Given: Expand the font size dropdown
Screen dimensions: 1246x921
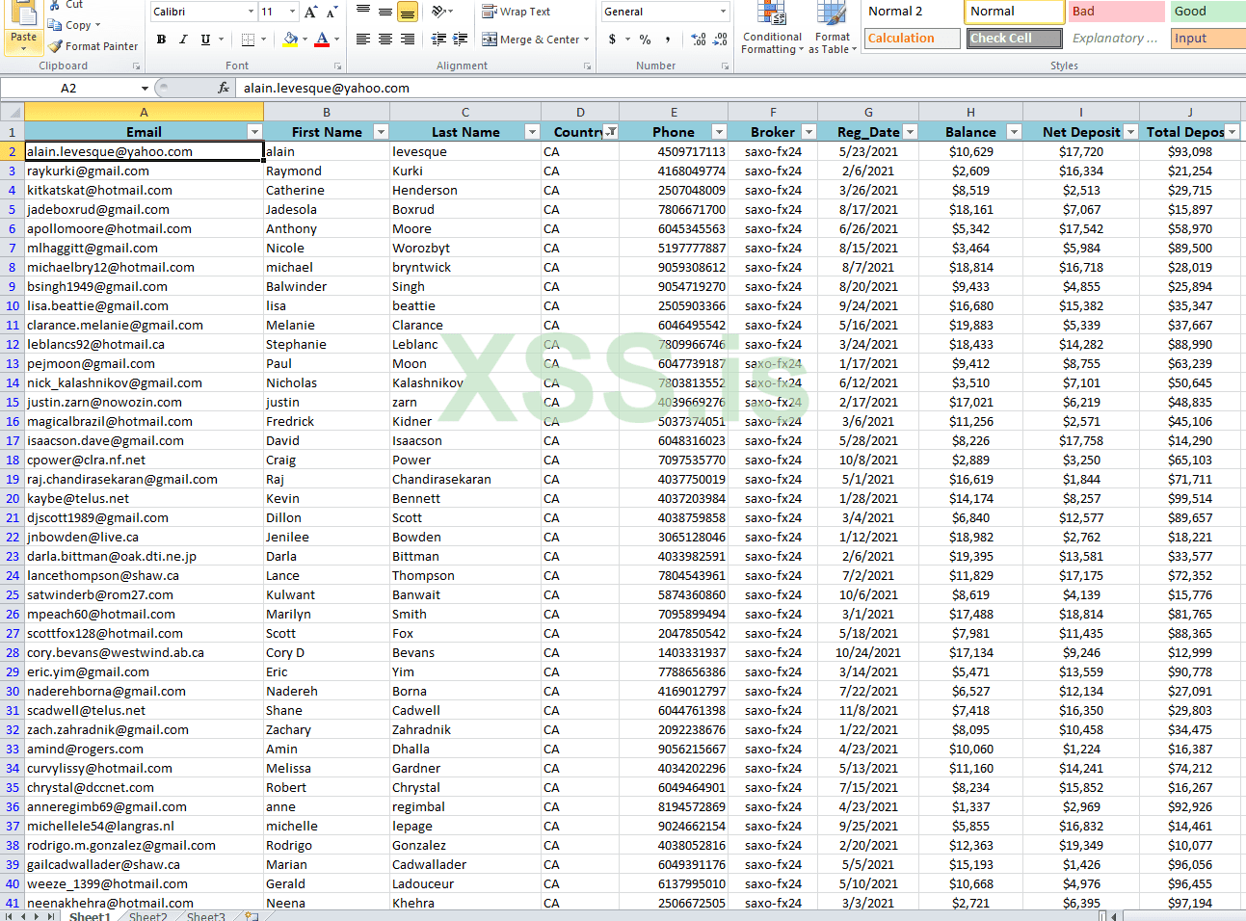Looking at the screenshot, I should pos(293,12).
